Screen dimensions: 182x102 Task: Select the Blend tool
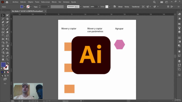[7, 49]
